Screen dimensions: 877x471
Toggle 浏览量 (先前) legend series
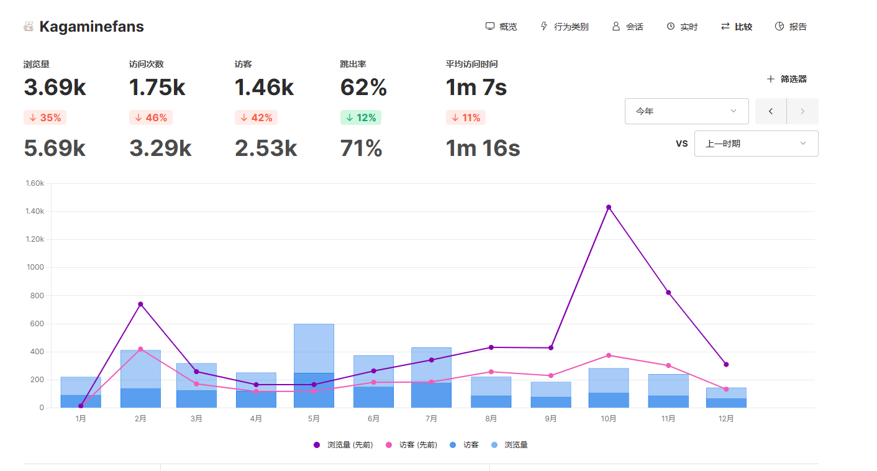pos(343,445)
